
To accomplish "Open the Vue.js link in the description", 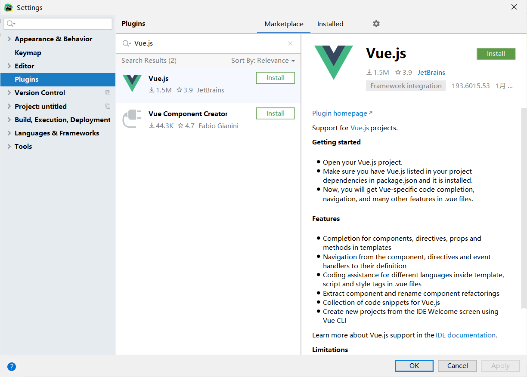I will pos(360,128).
